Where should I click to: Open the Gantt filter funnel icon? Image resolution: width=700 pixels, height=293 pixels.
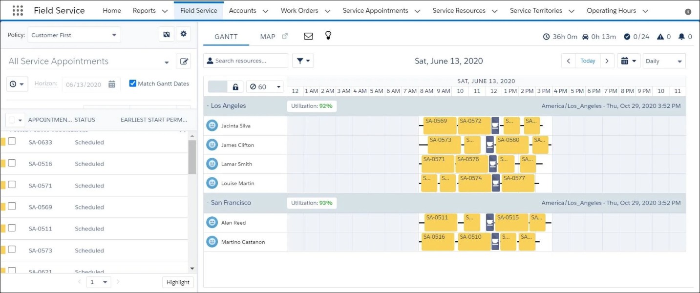coord(302,61)
